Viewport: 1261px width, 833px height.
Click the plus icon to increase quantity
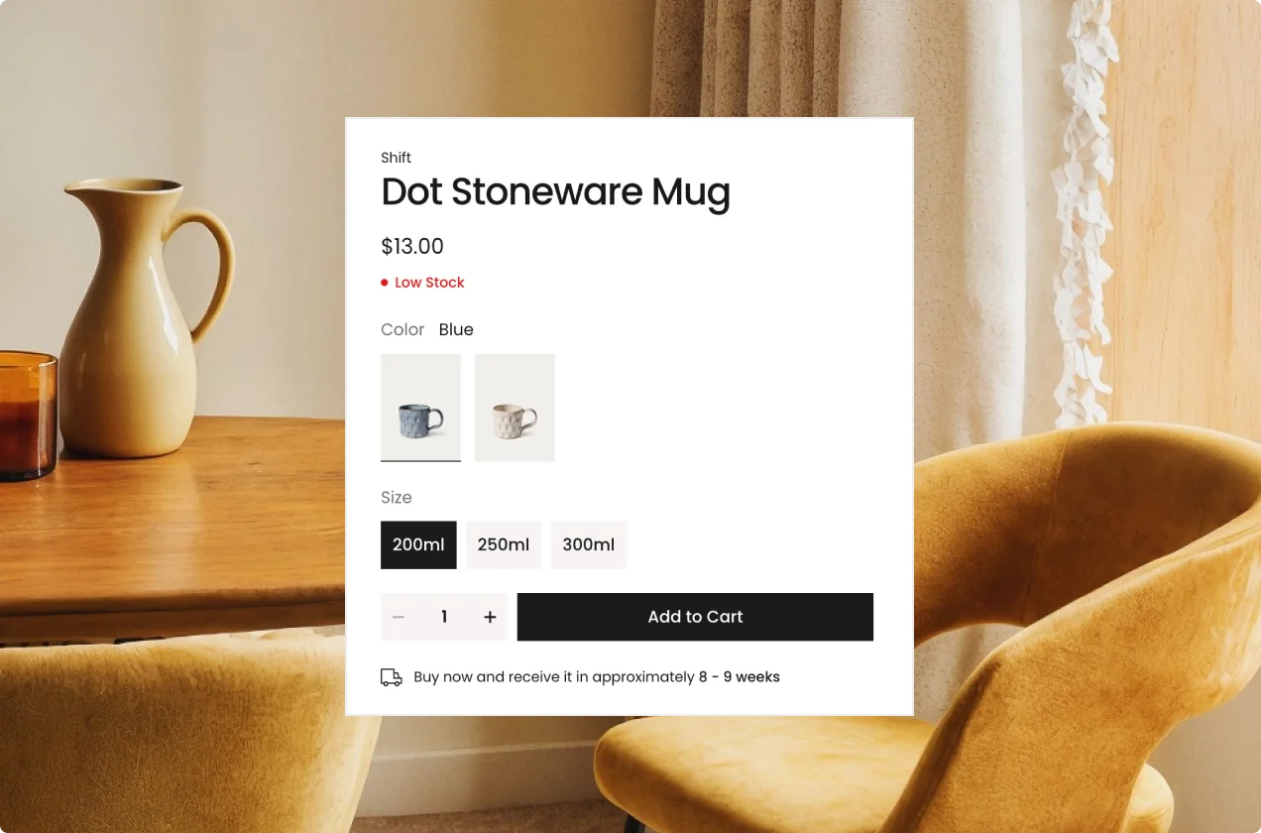point(490,617)
